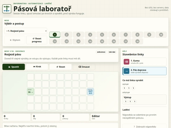This screenshot has height=128, width=171.
Task: Select mission 11 tile
Action: pos(55,41)
